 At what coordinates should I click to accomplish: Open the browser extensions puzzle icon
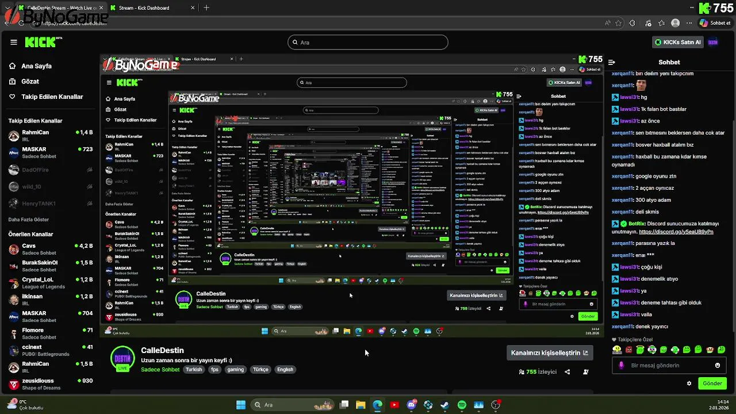pyautogui.click(x=632, y=23)
